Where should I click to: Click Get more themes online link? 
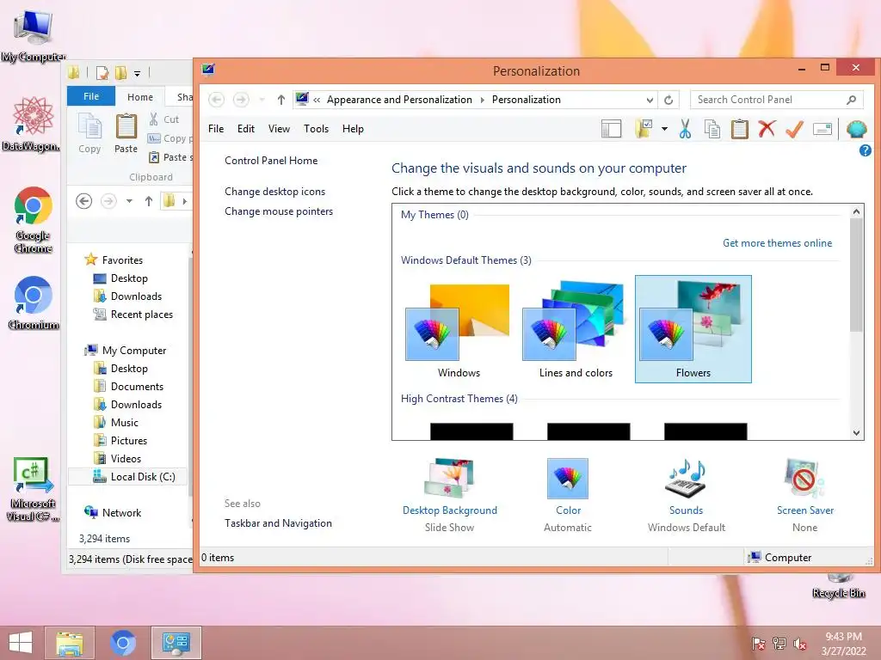pyautogui.click(x=777, y=243)
